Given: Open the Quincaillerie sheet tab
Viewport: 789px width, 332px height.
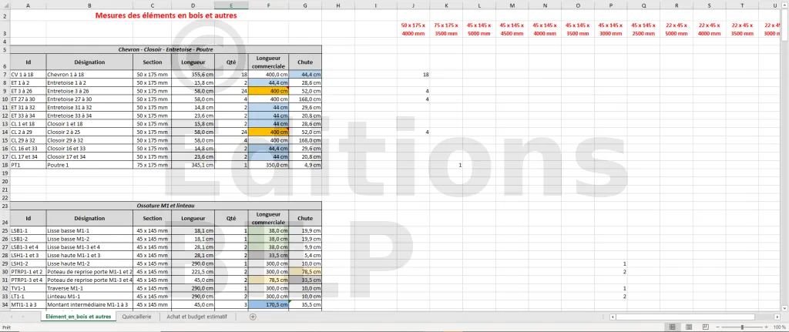Looking at the screenshot, I should (136, 317).
